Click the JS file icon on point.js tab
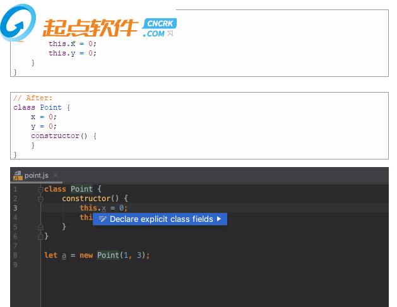 point(18,175)
